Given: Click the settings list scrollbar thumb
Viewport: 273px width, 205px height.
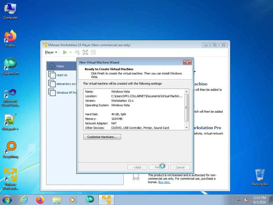Looking at the screenshot, I should 187,108.
